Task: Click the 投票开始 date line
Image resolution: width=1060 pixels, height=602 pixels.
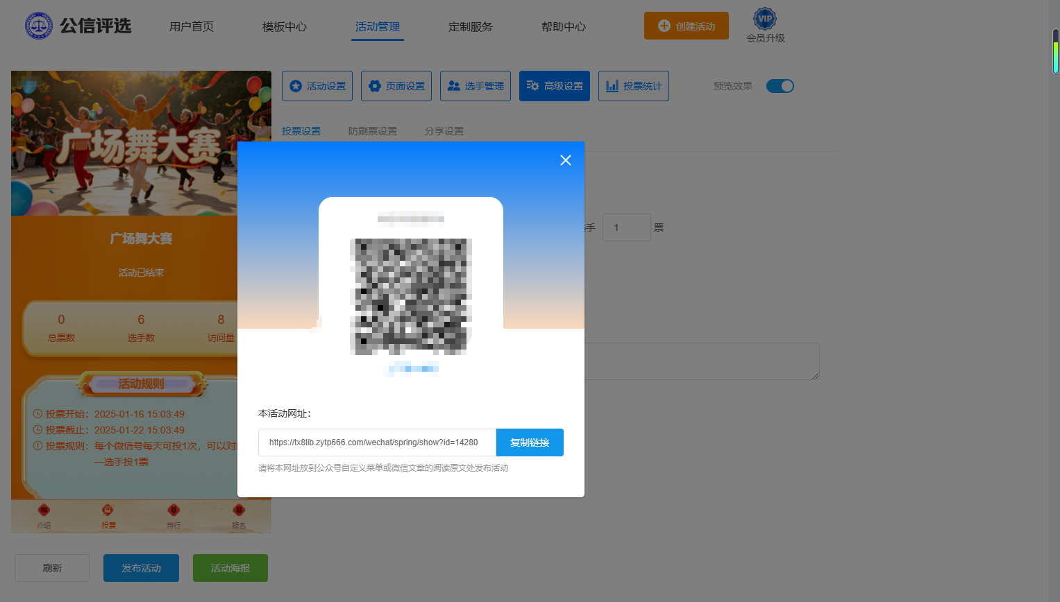Action: (109, 414)
